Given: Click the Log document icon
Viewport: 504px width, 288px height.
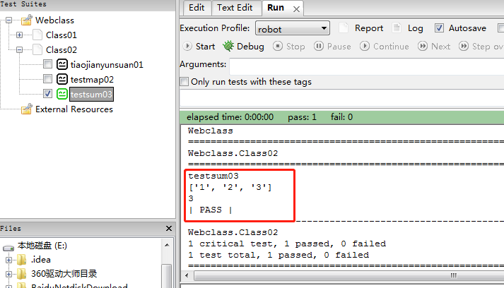Looking at the screenshot, I should [x=397, y=28].
